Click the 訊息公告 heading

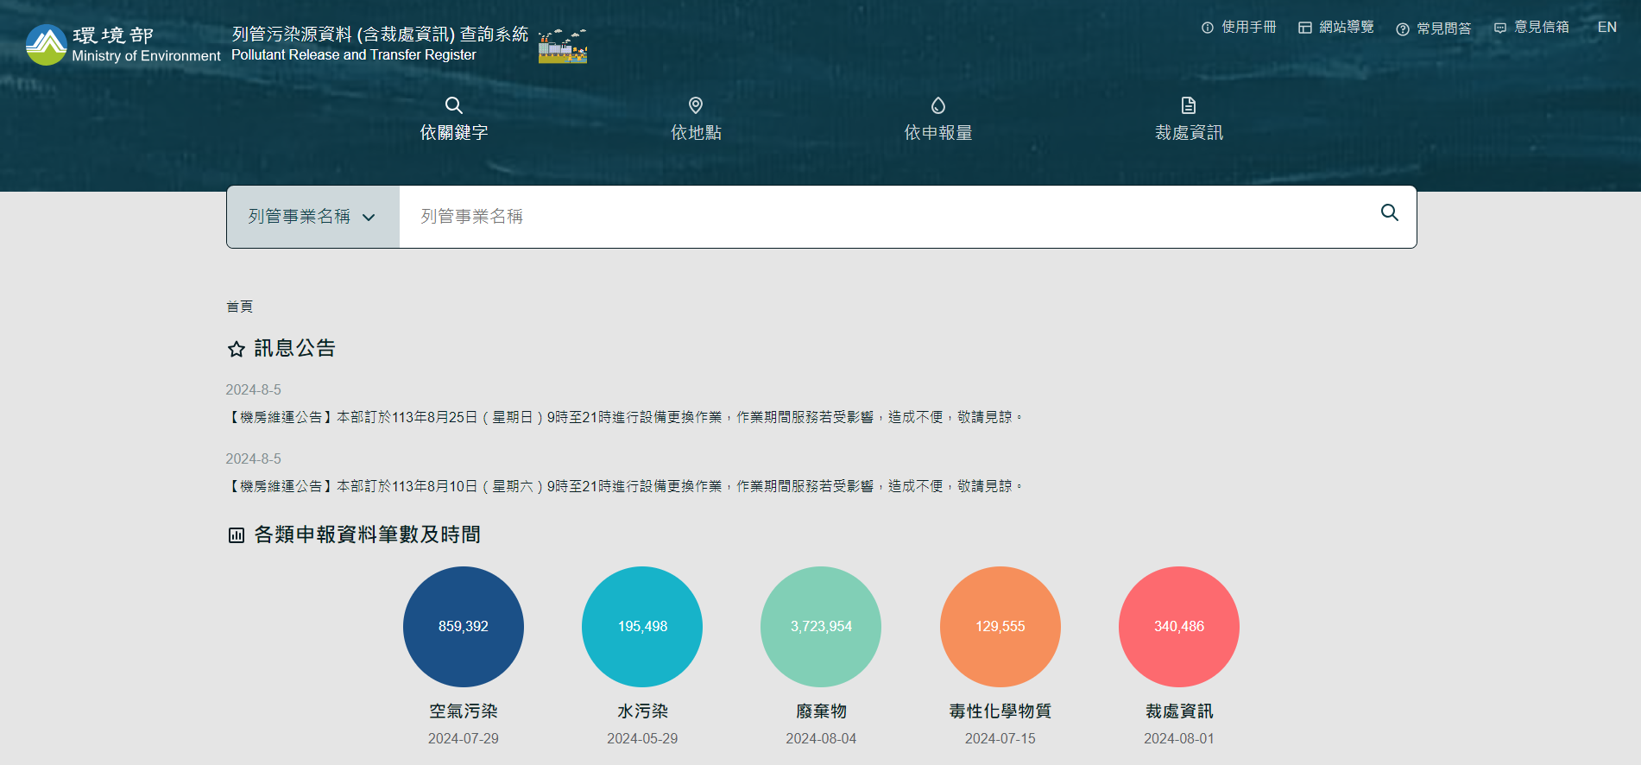[294, 349]
